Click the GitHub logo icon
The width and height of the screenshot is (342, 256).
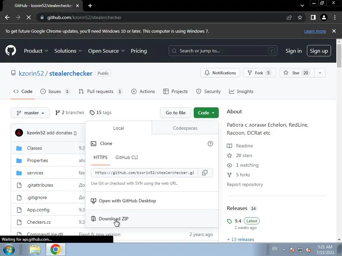10,51
